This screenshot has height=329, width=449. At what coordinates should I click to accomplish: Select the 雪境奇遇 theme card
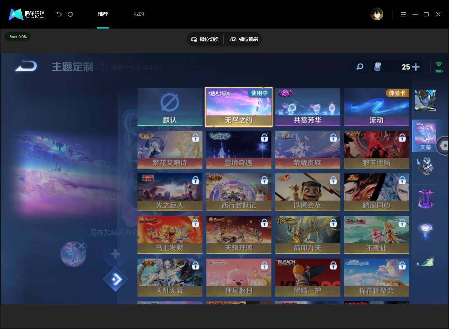pos(239,150)
